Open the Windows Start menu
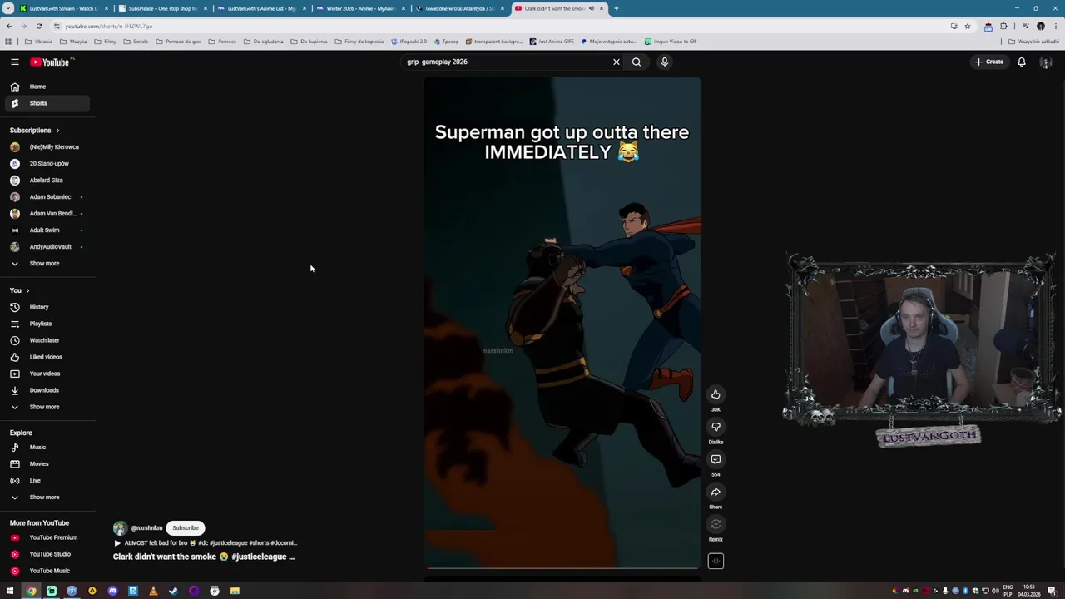The image size is (1065, 599). click(x=10, y=591)
